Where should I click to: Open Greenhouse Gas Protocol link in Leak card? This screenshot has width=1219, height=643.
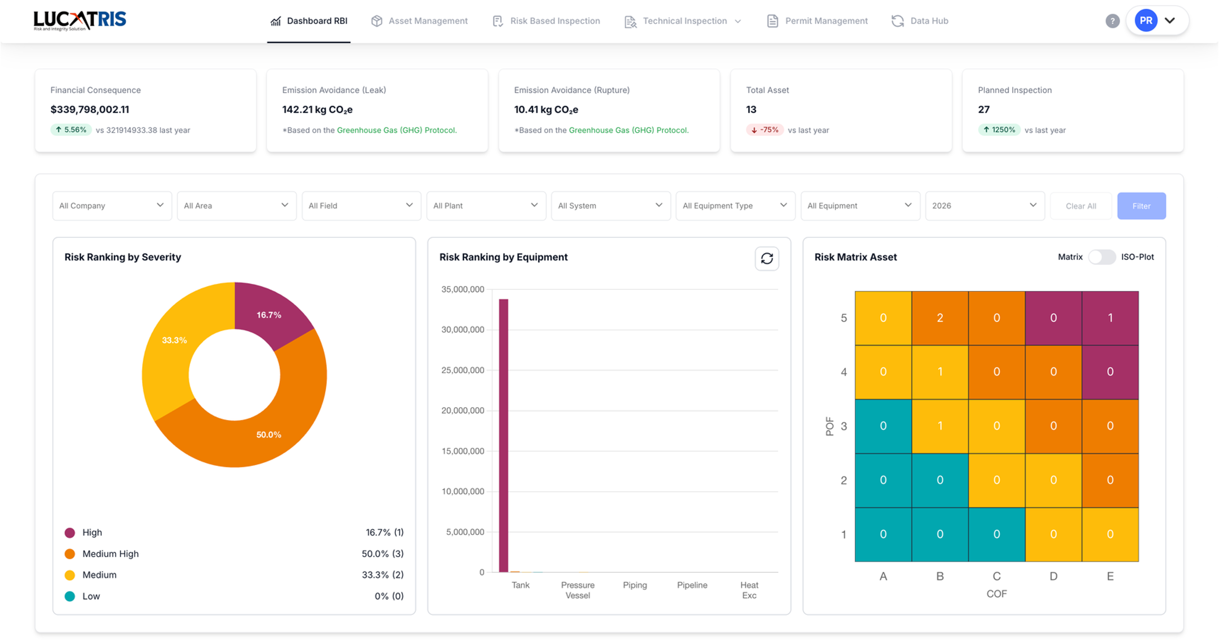396,130
